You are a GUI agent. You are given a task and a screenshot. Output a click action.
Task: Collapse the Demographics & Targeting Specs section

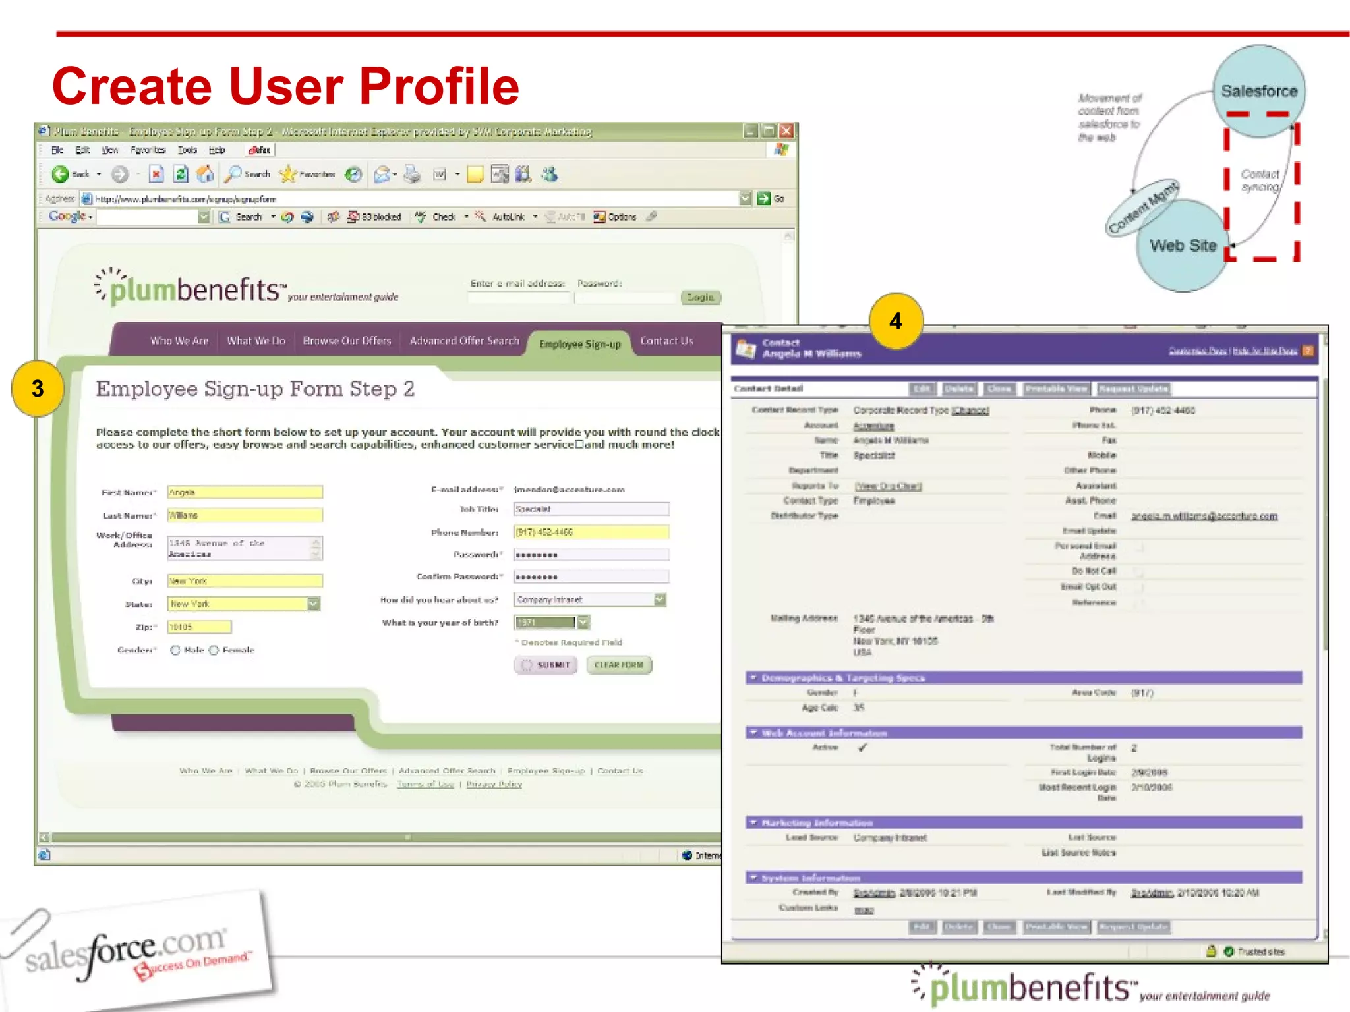click(753, 677)
